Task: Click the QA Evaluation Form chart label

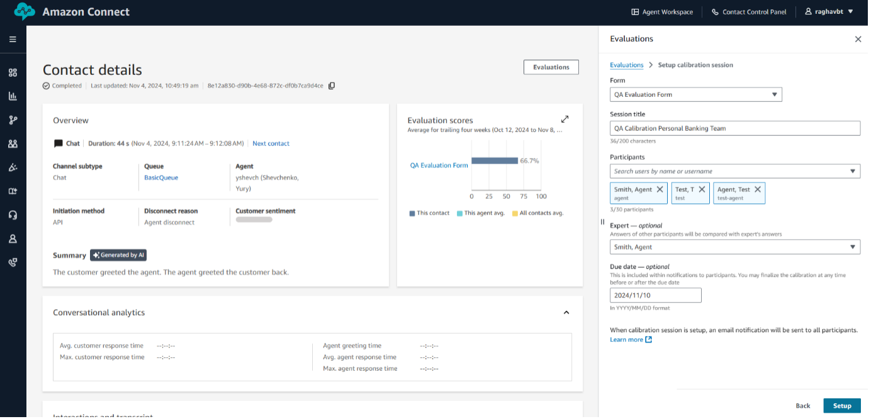Action: pos(439,165)
